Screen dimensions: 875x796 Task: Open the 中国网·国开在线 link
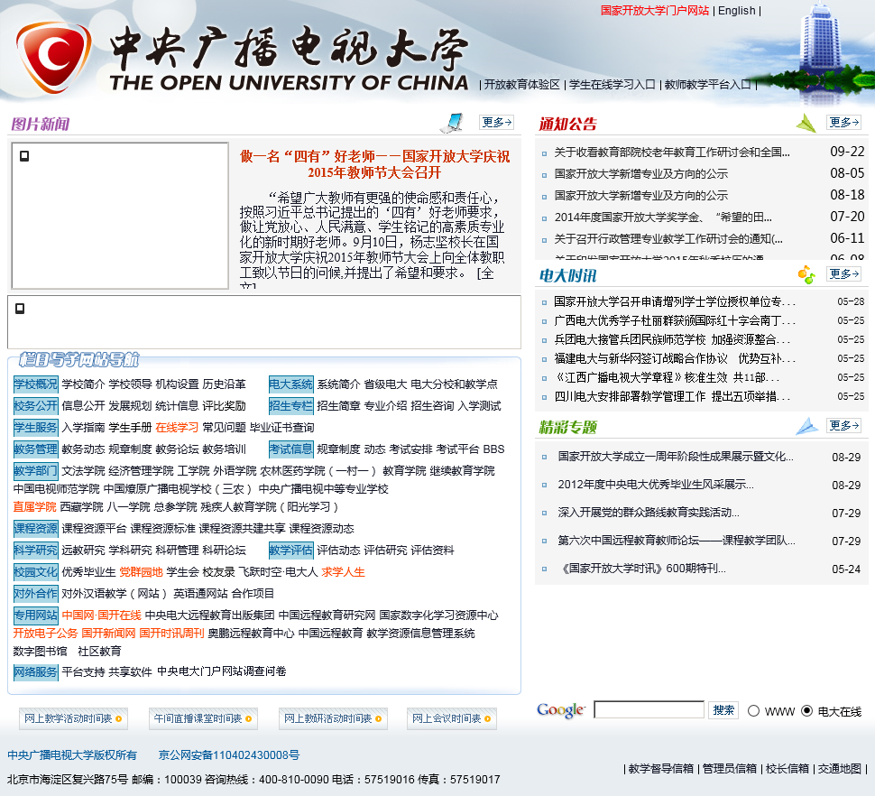click(x=102, y=616)
